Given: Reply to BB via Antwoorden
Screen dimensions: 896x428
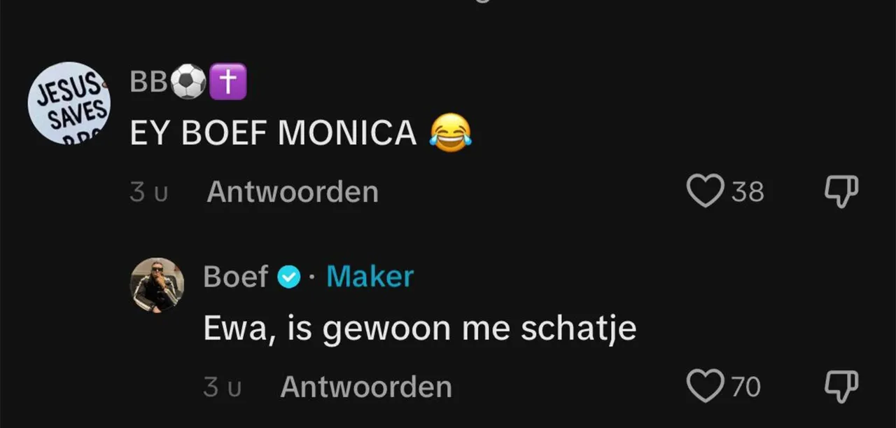Looking at the screenshot, I should pyautogui.click(x=293, y=192).
